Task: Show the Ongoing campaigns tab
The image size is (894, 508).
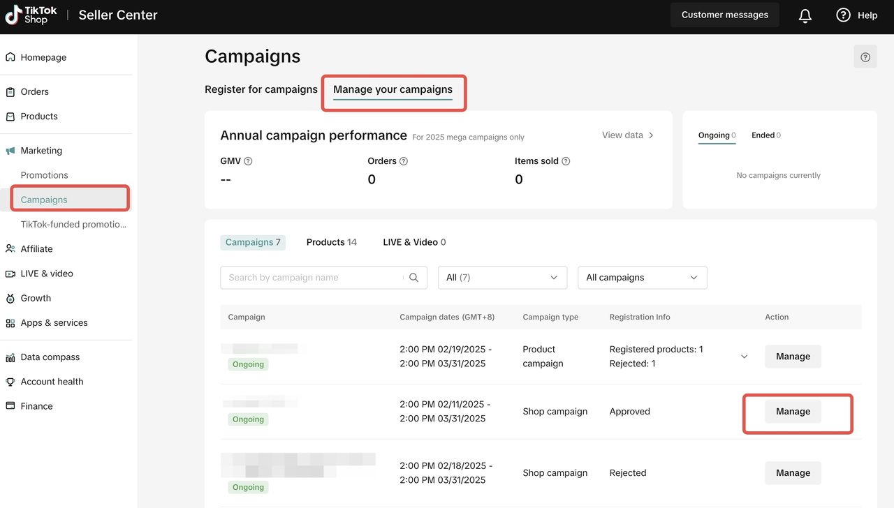Action: click(717, 135)
